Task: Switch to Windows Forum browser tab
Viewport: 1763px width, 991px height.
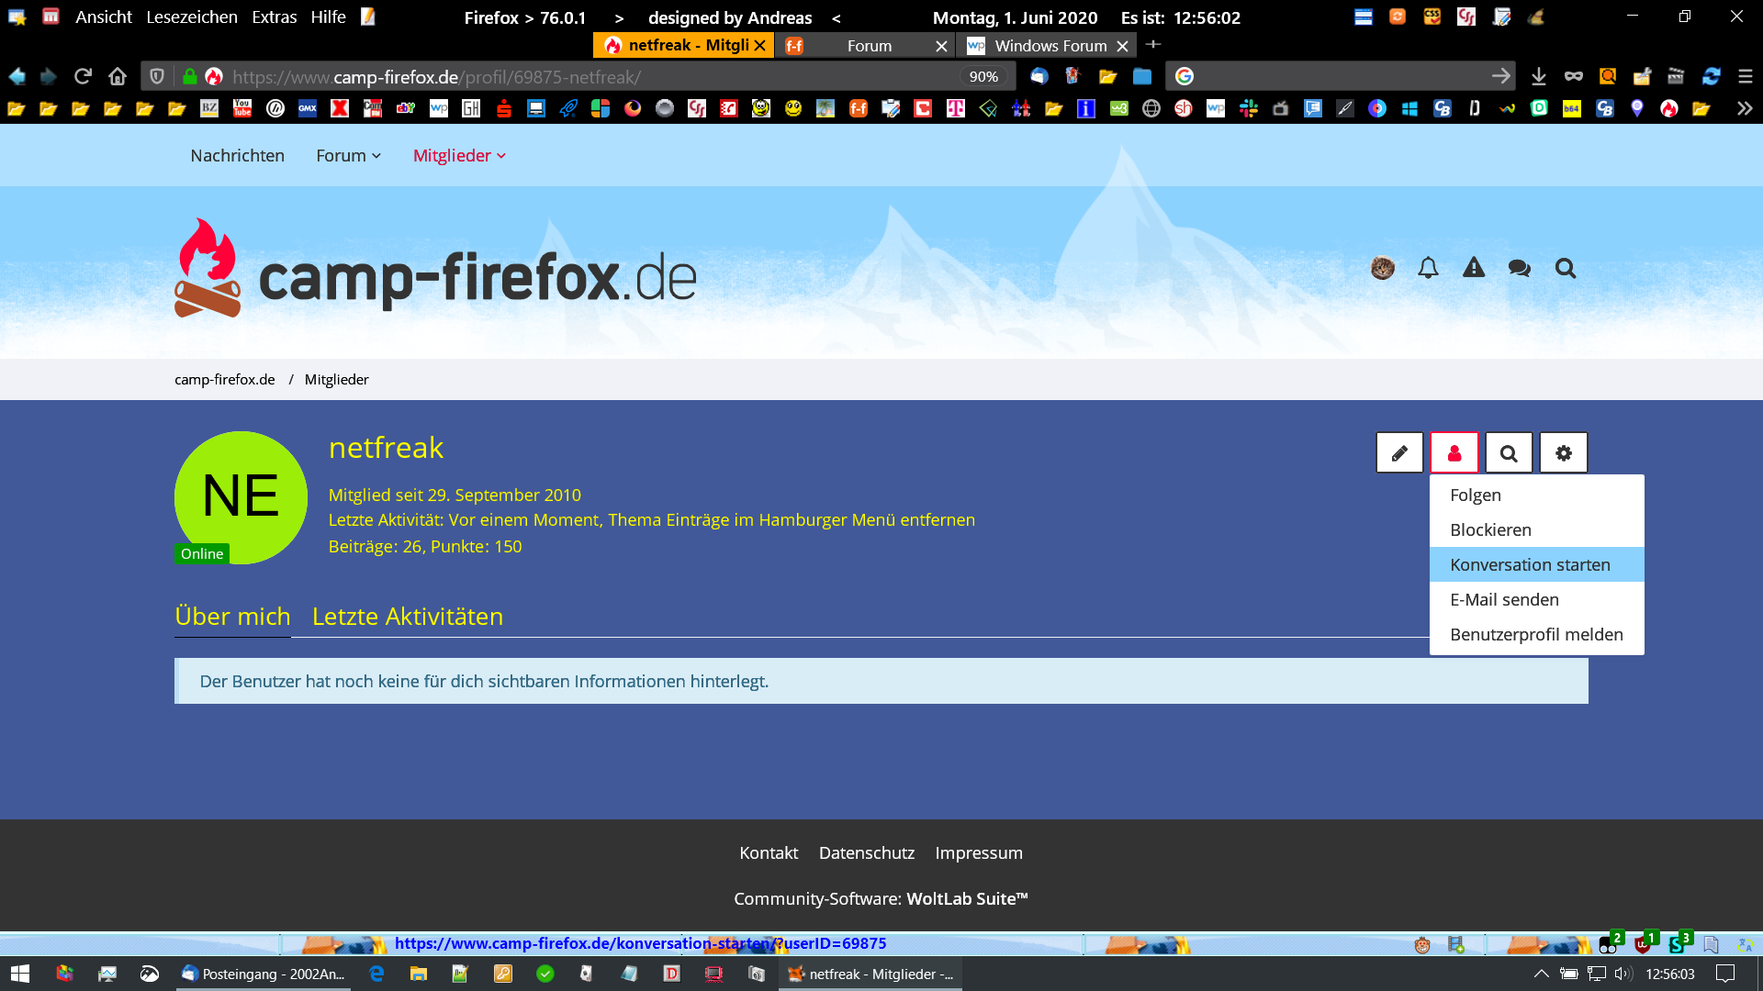Action: [x=1050, y=46]
